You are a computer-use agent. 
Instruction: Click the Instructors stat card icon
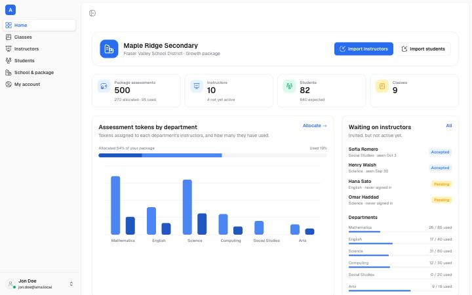(197, 87)
